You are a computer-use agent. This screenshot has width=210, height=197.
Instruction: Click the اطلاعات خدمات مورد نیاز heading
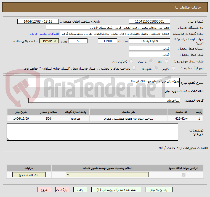184,91
